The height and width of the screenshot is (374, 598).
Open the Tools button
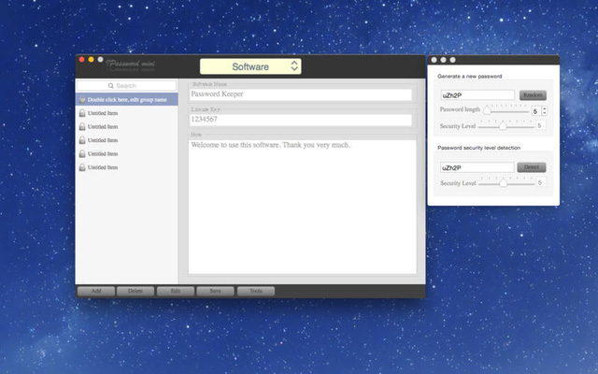255,291
